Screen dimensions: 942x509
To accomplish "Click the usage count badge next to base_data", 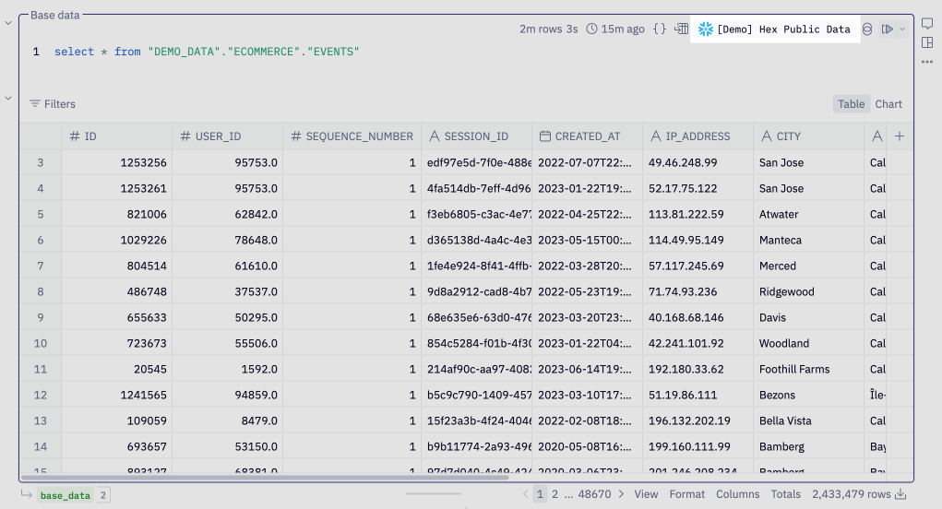I will [x=103, y=495].
